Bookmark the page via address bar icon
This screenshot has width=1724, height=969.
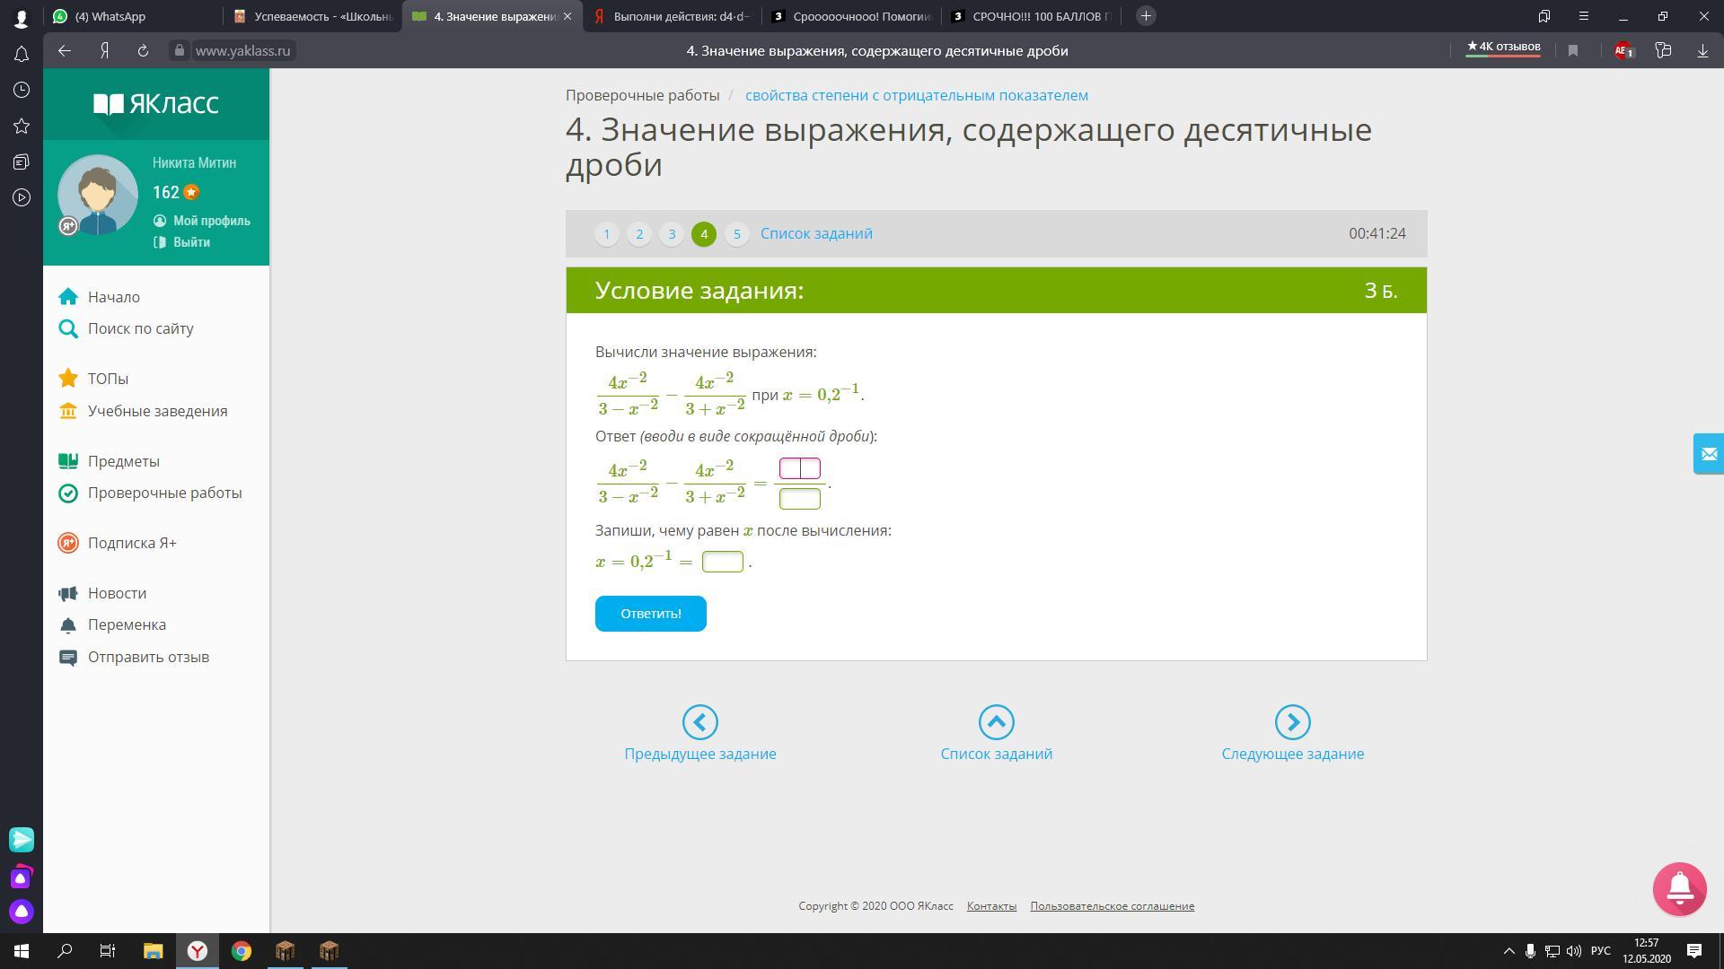click(x=1573, y=51)
